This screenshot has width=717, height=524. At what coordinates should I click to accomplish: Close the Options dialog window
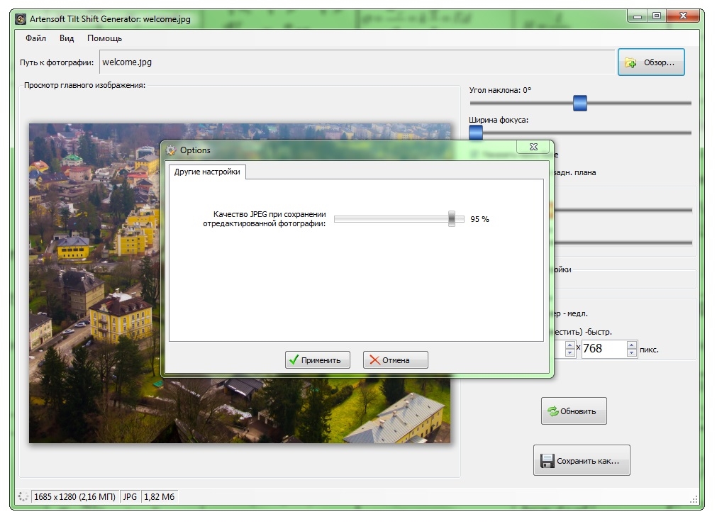(x=533, y=147)
